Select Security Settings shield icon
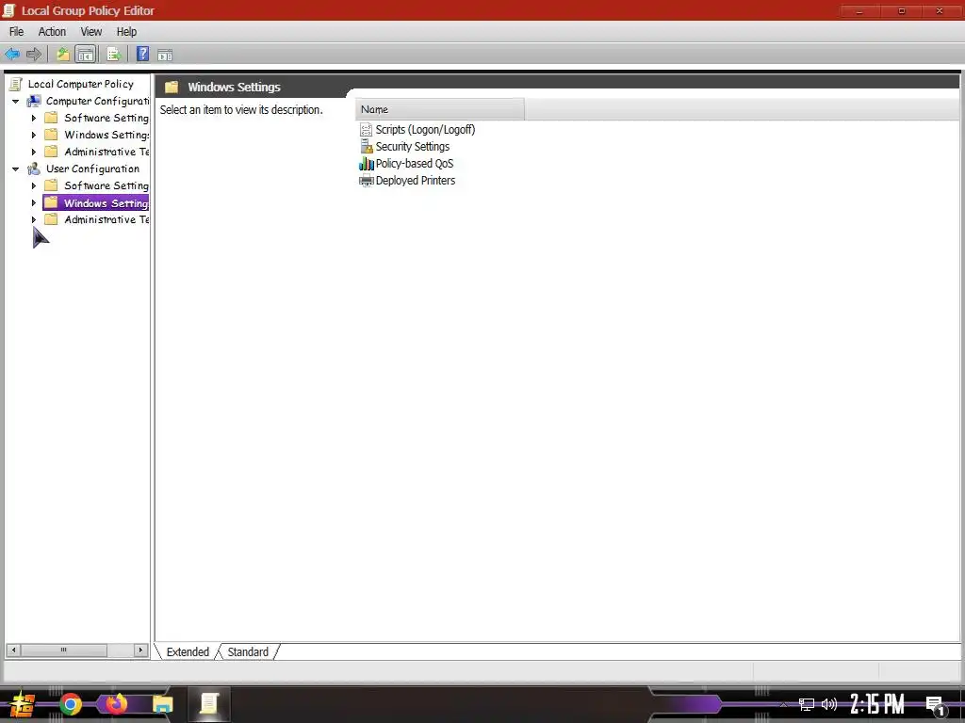The width and height of the screenshot is (965, 723). [367, 146]
